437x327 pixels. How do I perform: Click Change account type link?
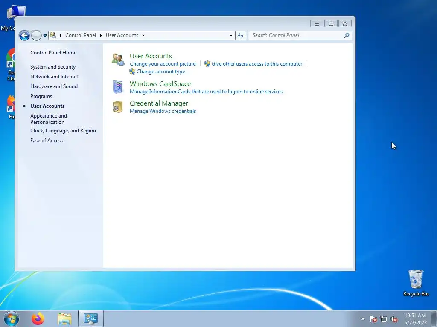161,72
